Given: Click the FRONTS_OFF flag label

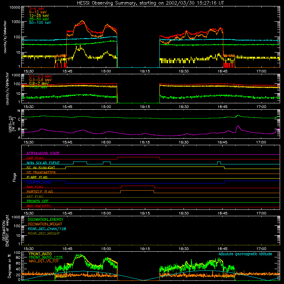Looking at the screenshot, I should (38, 201).
